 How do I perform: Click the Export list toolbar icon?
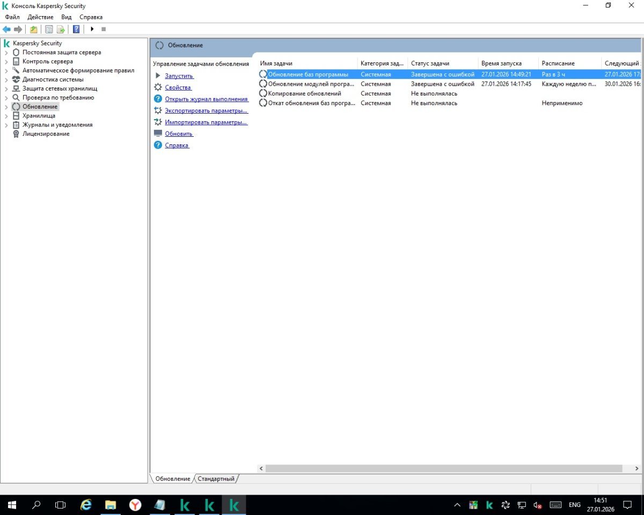click(61, 29)
